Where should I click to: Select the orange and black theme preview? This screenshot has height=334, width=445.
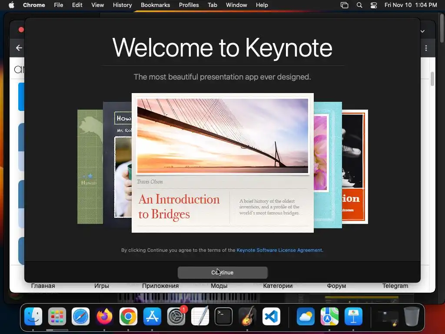click(x=355, y=167)
